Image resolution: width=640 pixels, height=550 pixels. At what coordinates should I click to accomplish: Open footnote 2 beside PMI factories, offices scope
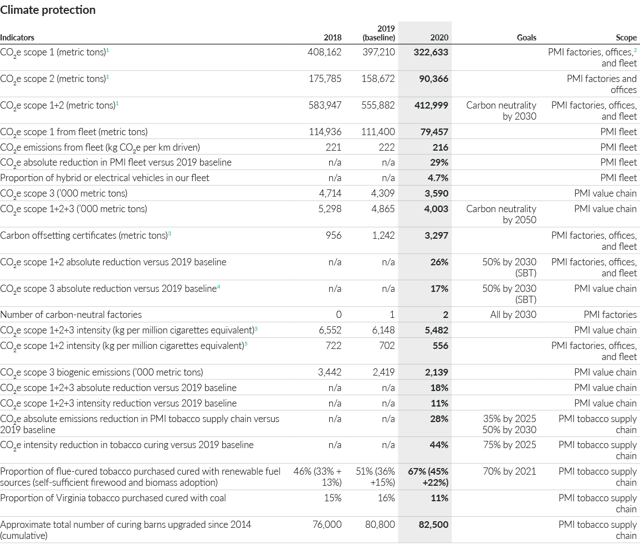[635, 51]
